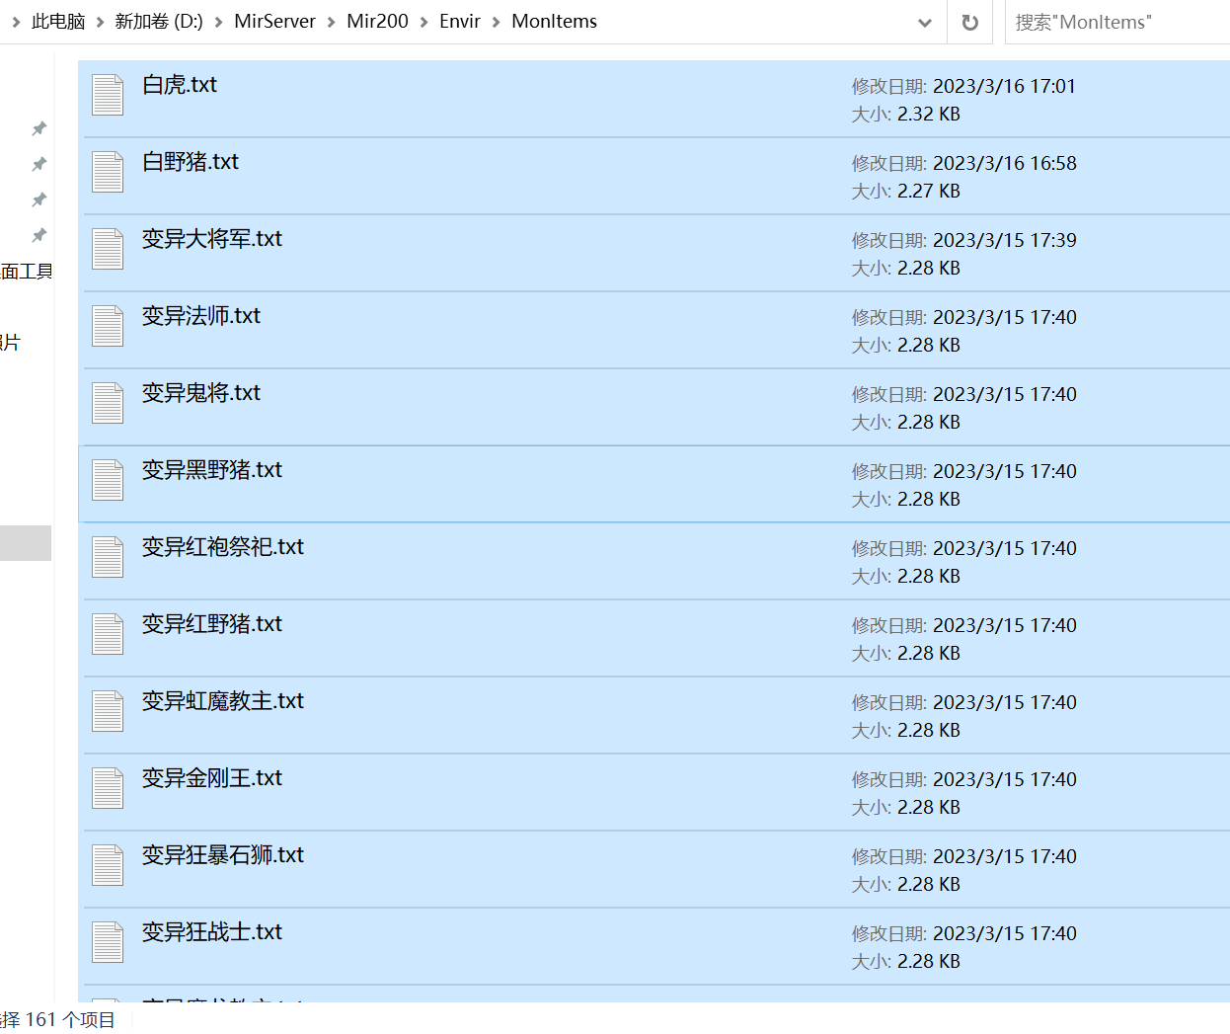Click the 变异红袍祭祀.txt file icon
Image resolution: width=1230 pixels, height=1034 pixels.
[x=108, y=557]
